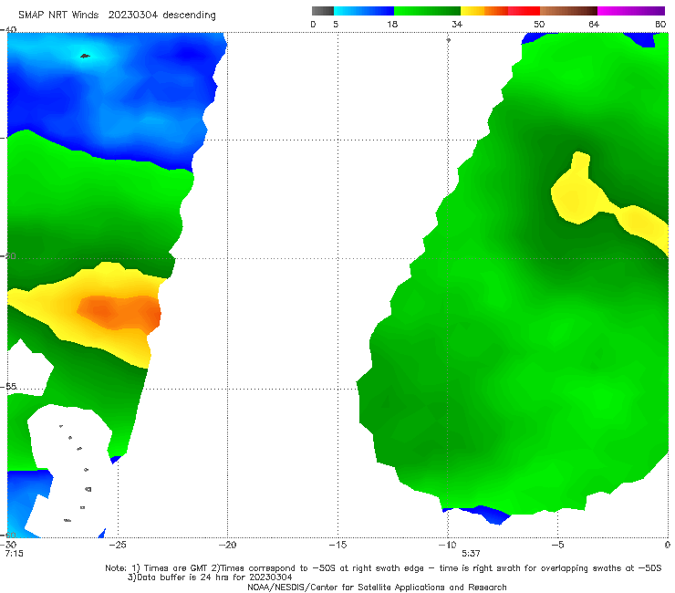This screenshot has height=593, width=675.
Task: Click the swath time "7:15"
Action: click(15, 554)
